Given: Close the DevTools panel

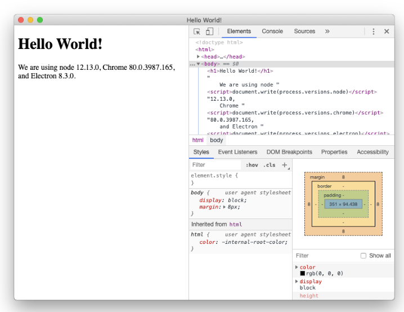Looking at the screenshot, I should pyautogui.click(x=387, y=32).
